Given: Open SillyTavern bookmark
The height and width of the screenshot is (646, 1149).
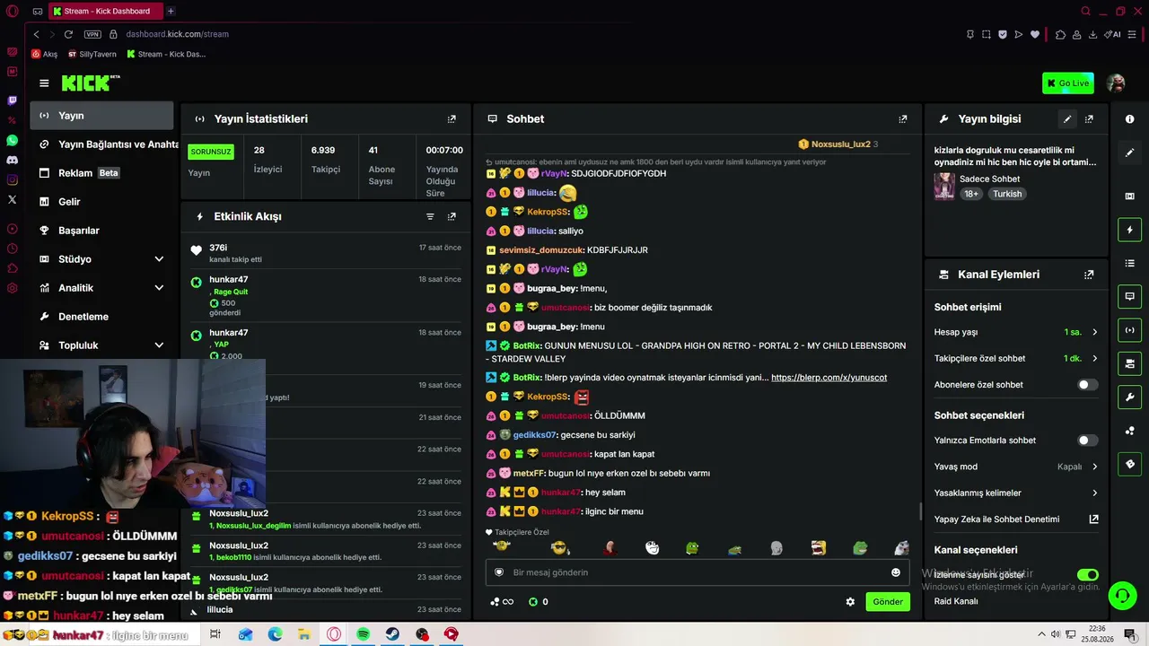Looking at the screenshot, I should 92,54.
